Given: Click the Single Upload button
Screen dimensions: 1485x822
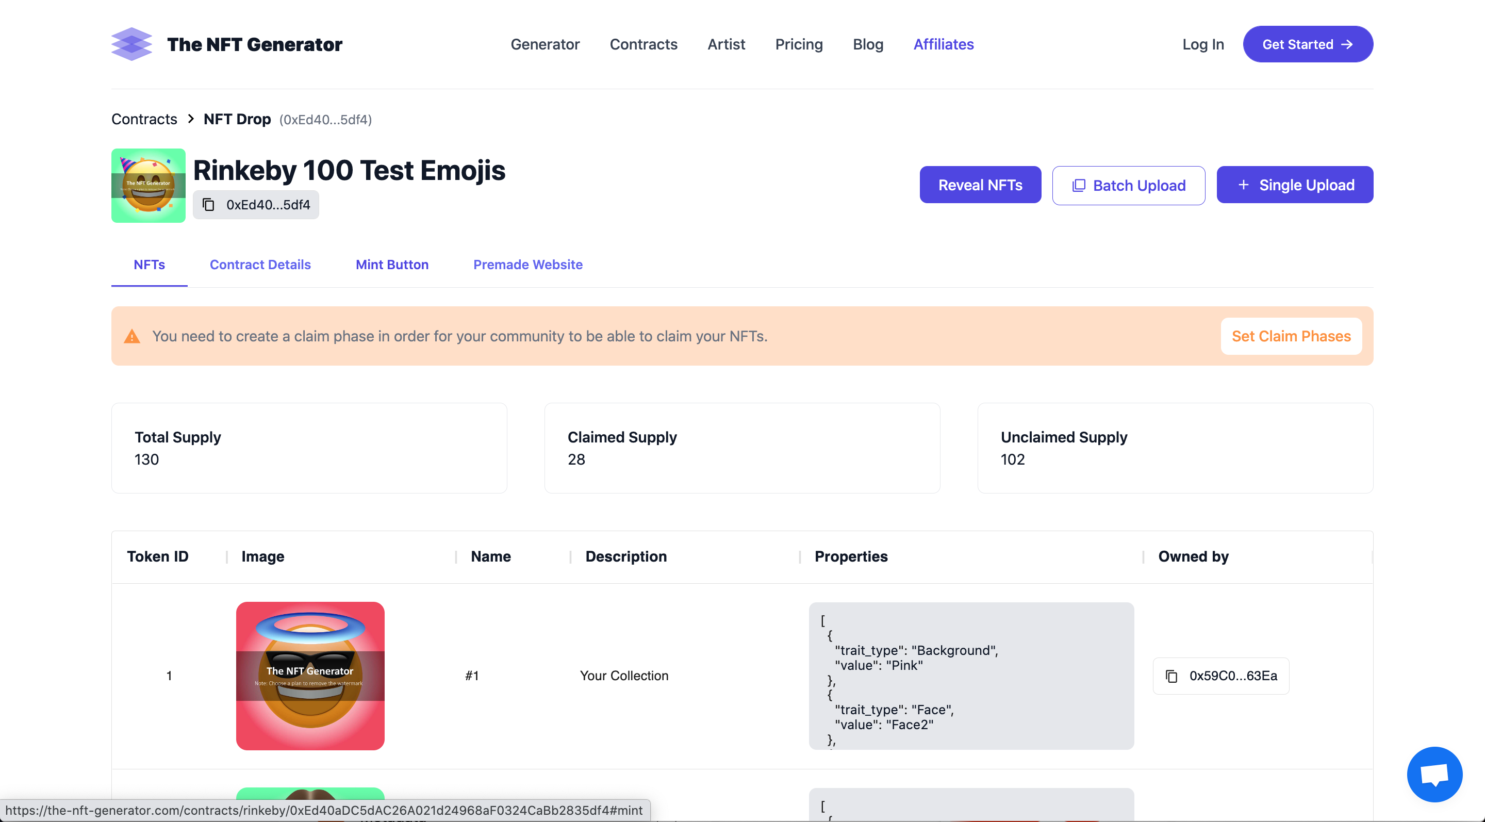Looking at the screenshot, I should point(1295,185).
